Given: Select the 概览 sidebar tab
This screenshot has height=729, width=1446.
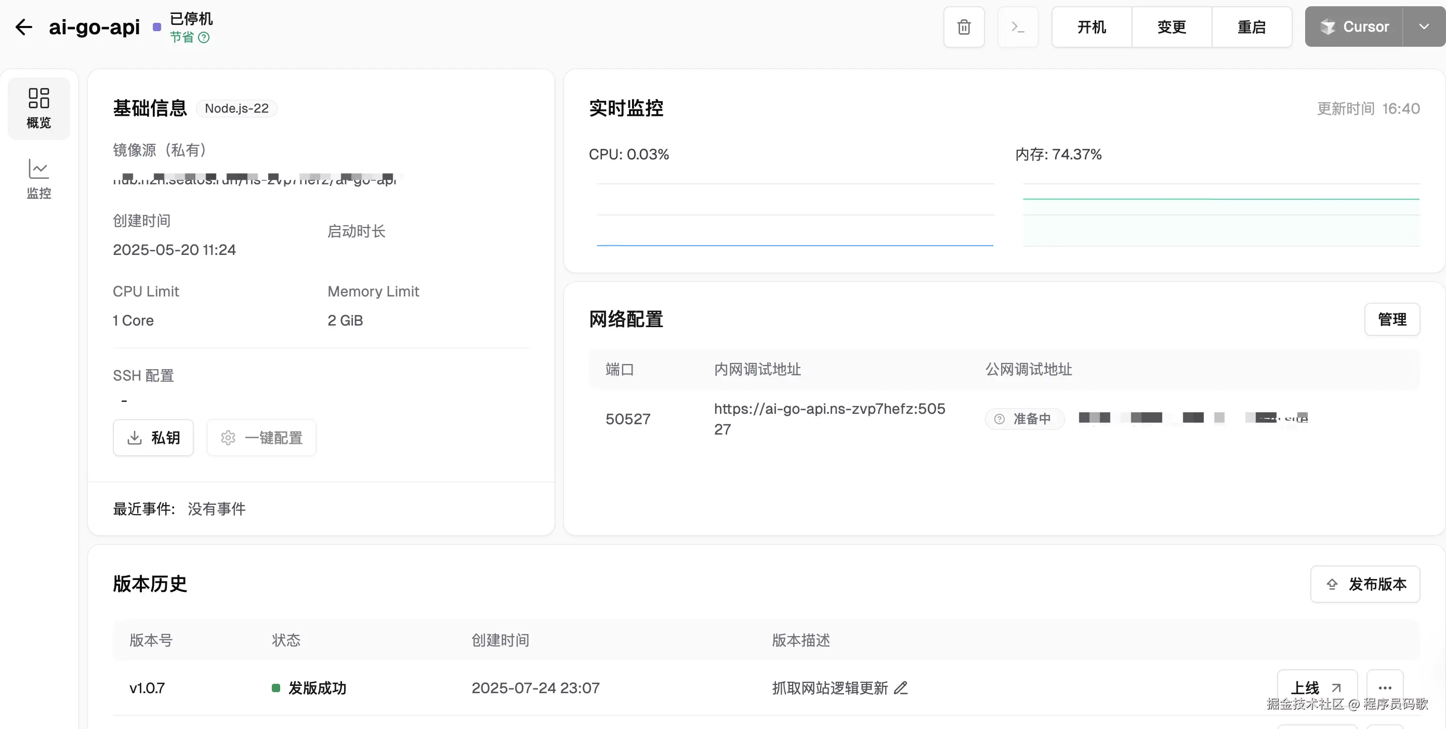Looking at the screenshot, I should [x=39, y=108].
